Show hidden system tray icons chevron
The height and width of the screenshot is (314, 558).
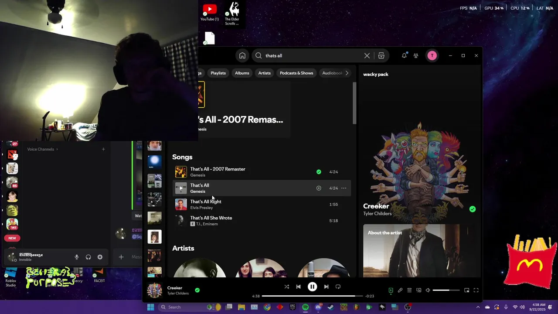pos(478,307)
